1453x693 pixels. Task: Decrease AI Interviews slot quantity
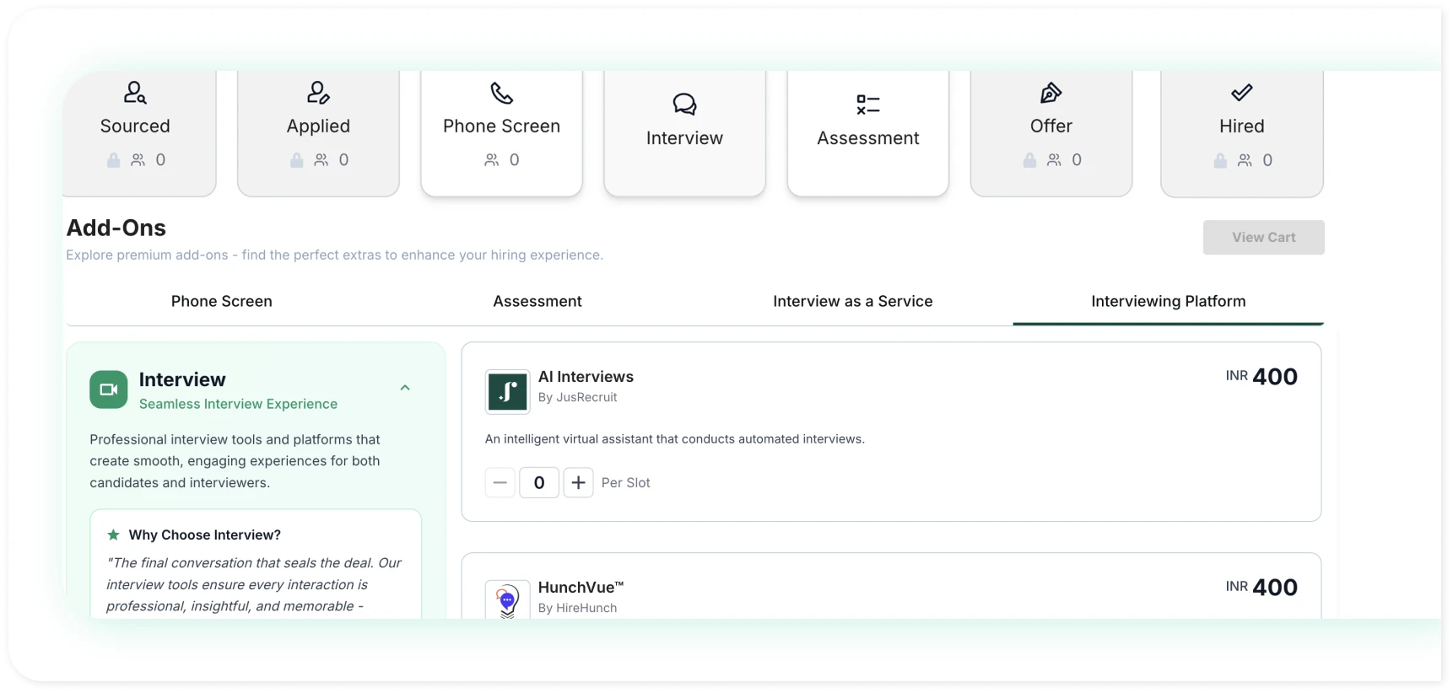500,482
